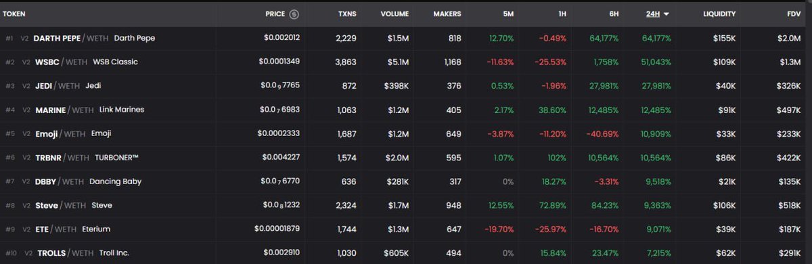Open 24H sort dropdown arrow
812x264 pixels.
point(667,14)
